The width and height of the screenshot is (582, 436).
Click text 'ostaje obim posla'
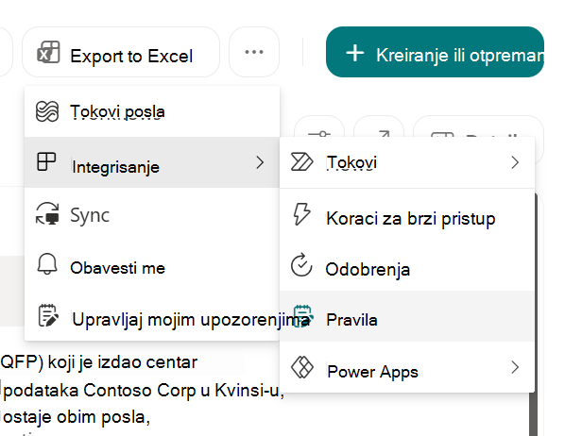pos(77,417)
